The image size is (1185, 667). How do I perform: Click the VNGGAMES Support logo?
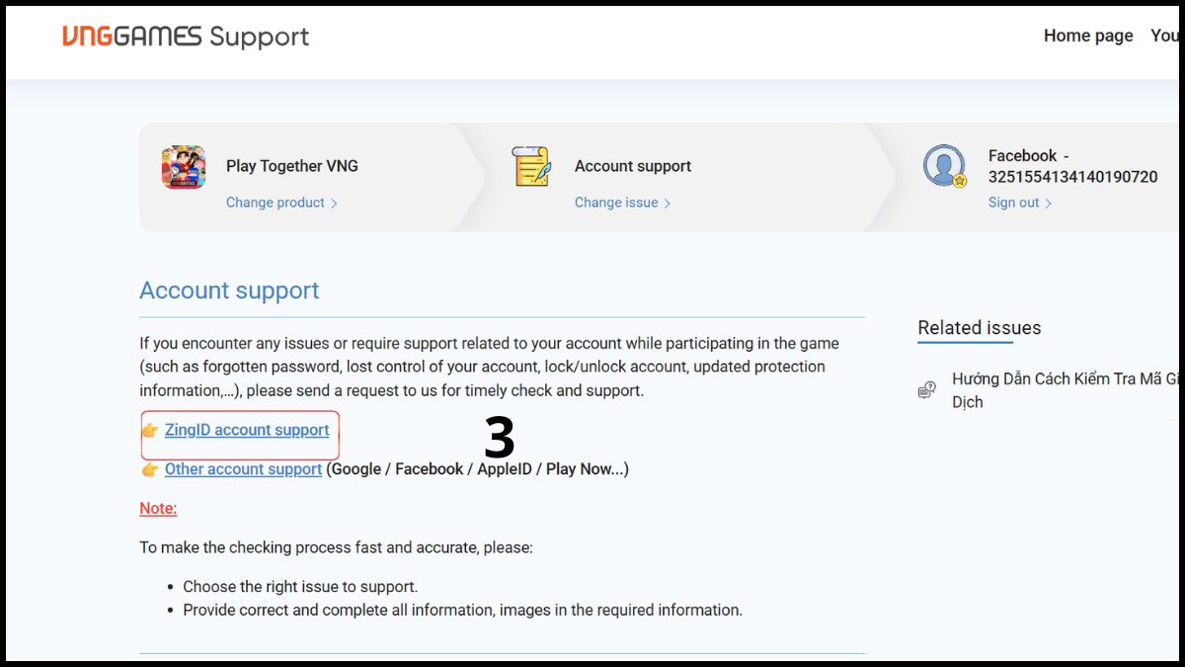[x=186, y=37]
